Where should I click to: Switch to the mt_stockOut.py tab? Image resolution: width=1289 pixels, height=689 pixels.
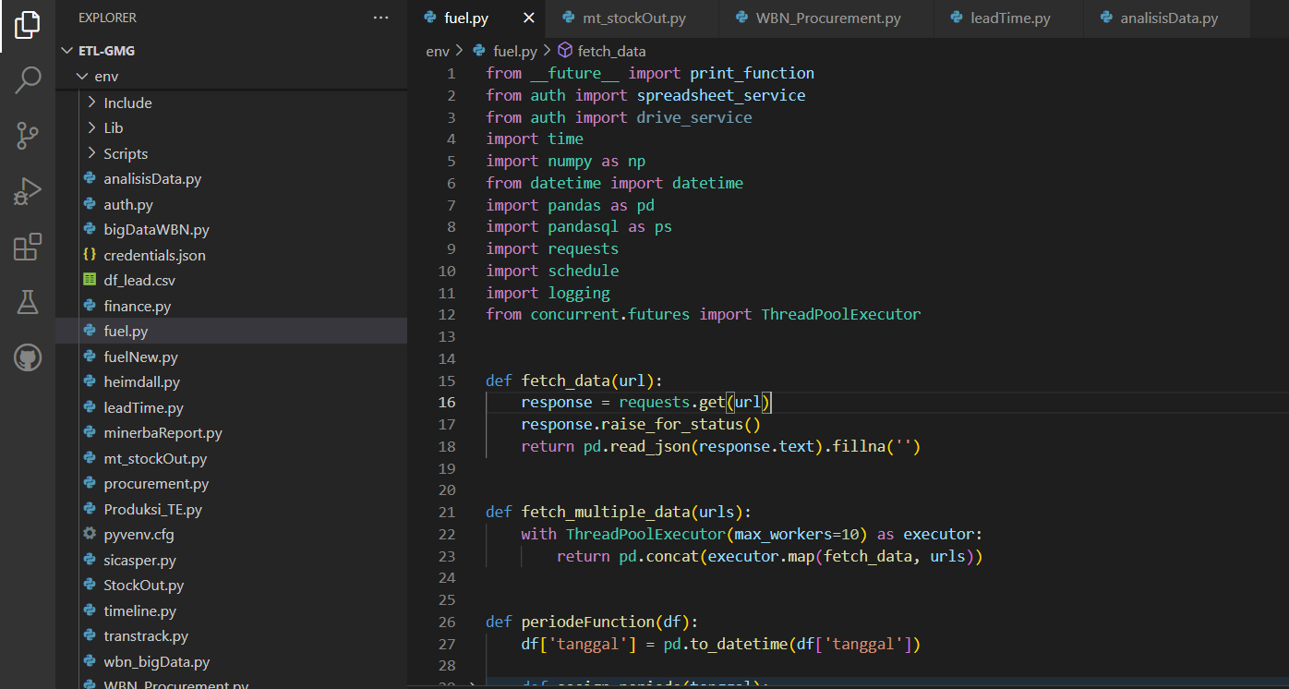633,18
